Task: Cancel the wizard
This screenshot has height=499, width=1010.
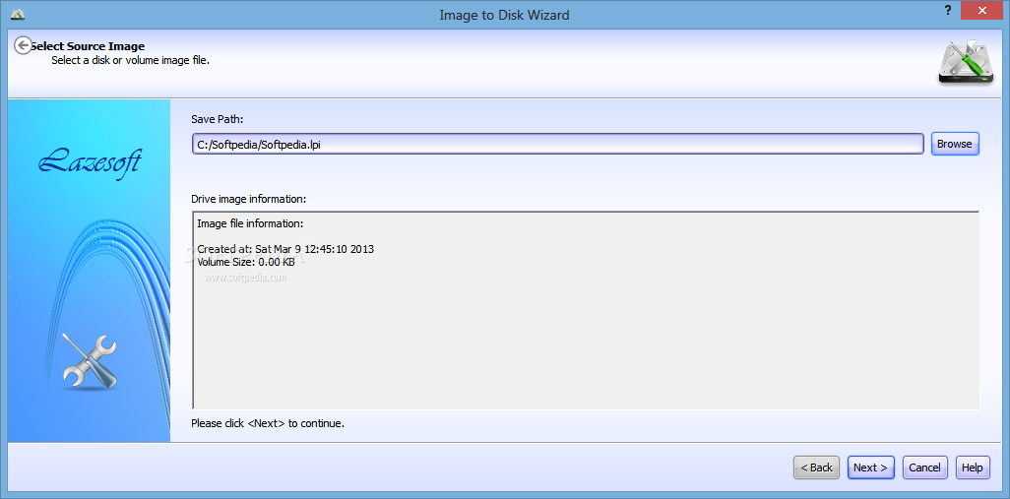Action: point(925,468)
